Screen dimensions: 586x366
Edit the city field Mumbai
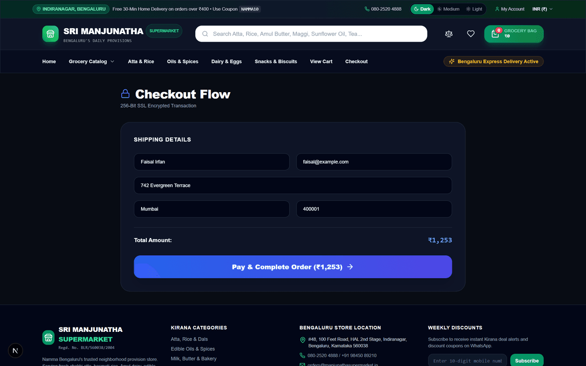pyautogui.click(x=211, y=209)
